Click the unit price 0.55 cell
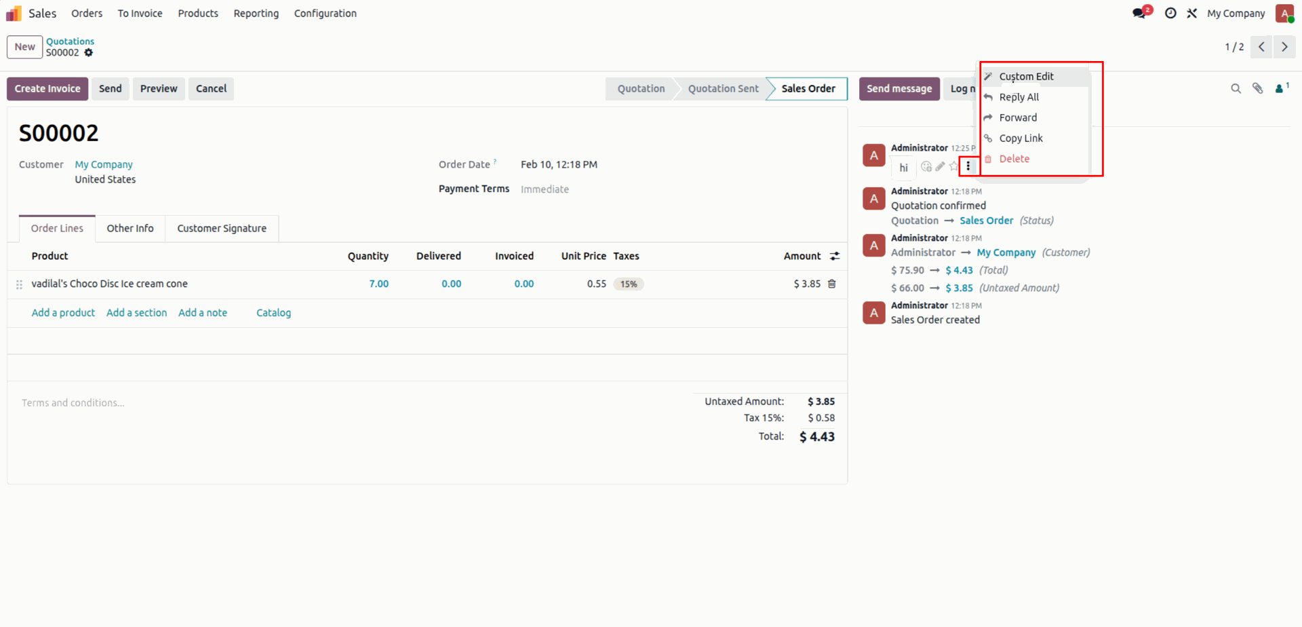Image resolution: width=1302 pixels, height=627 pixels. point(596,284)
